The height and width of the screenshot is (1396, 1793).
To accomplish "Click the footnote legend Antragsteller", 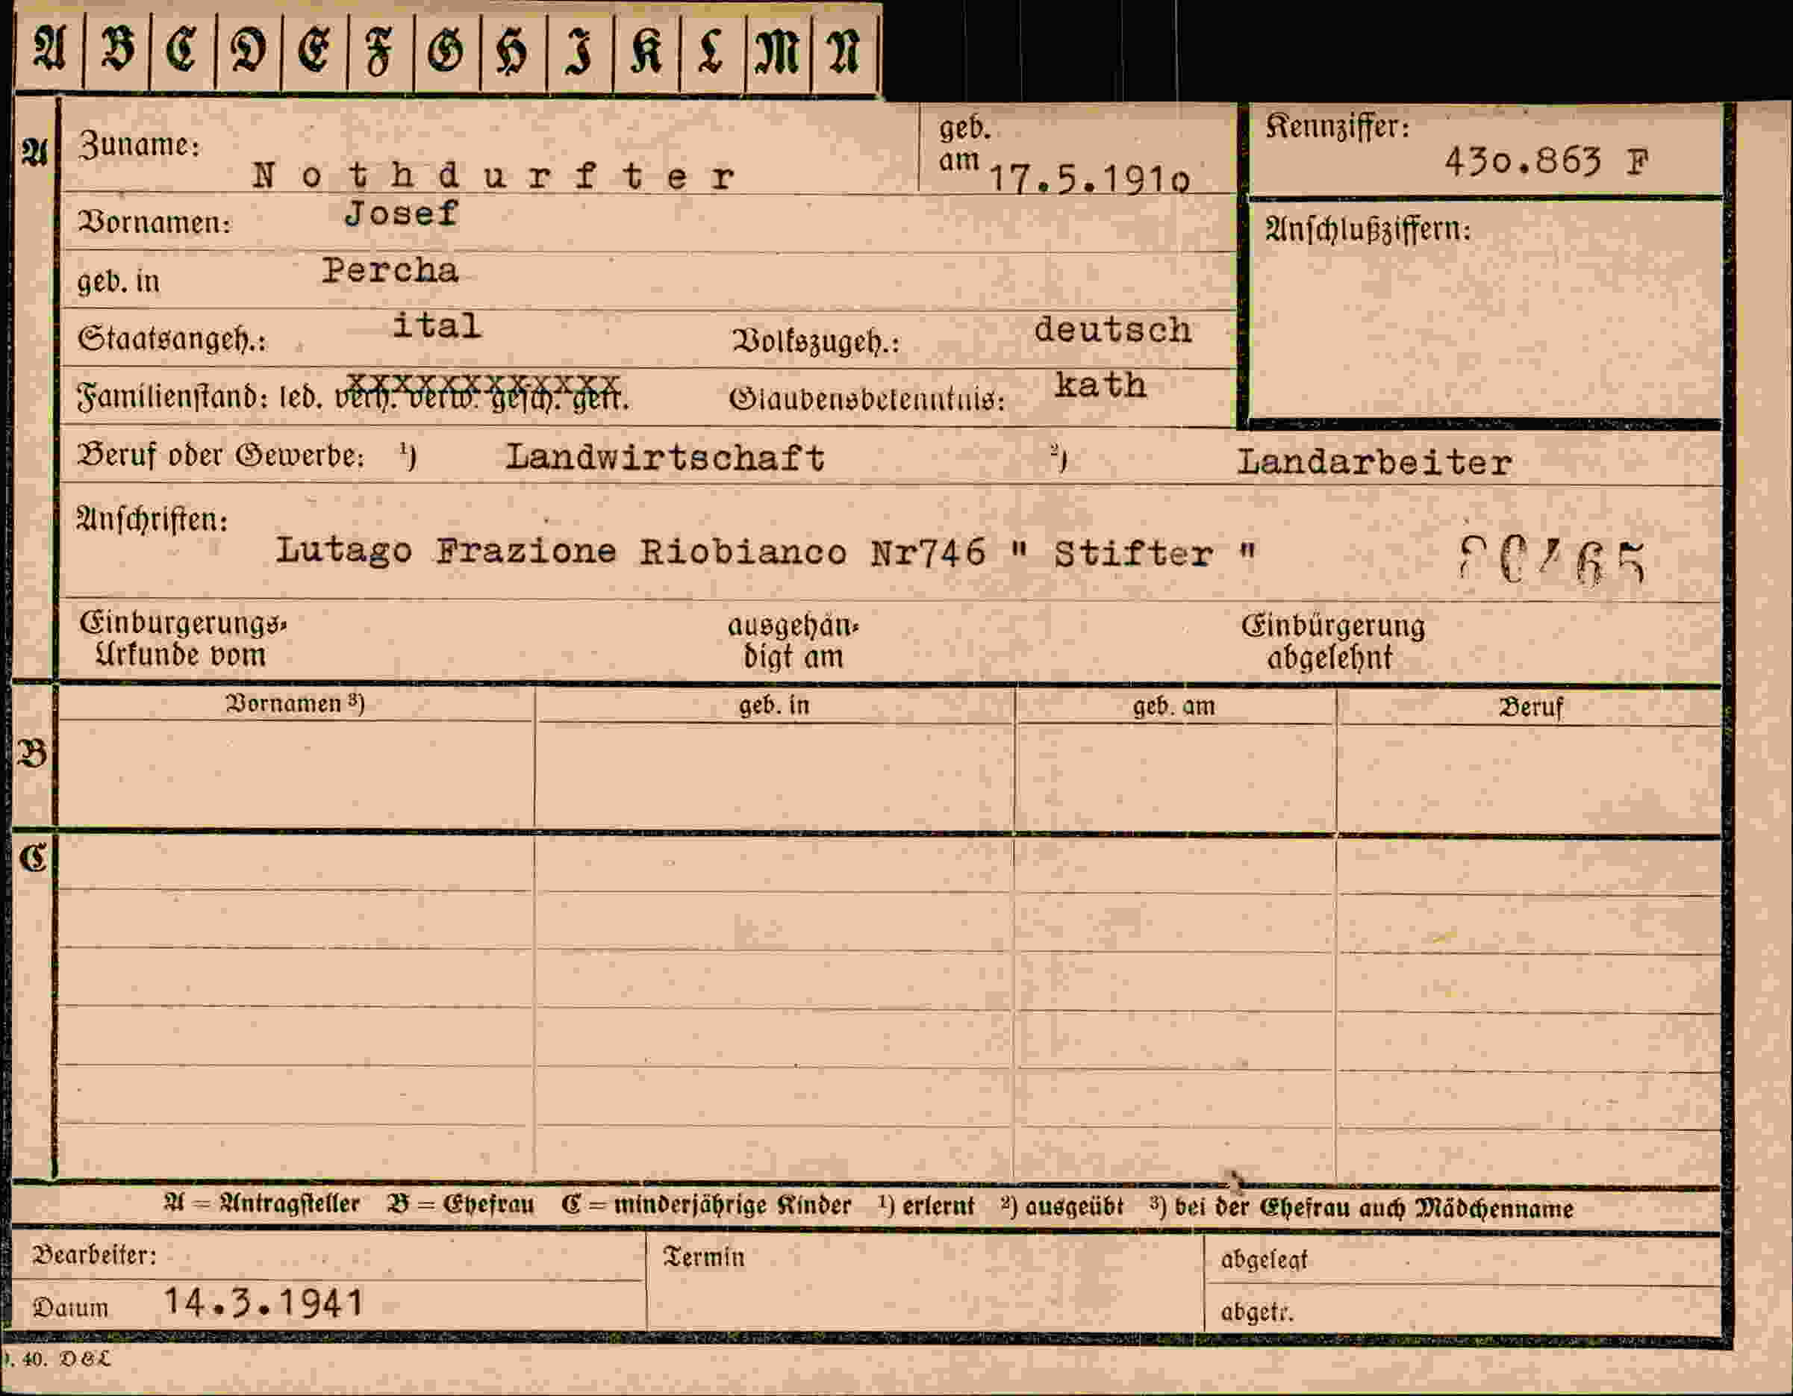I will pyautogui.click(x=263, y=1204).
